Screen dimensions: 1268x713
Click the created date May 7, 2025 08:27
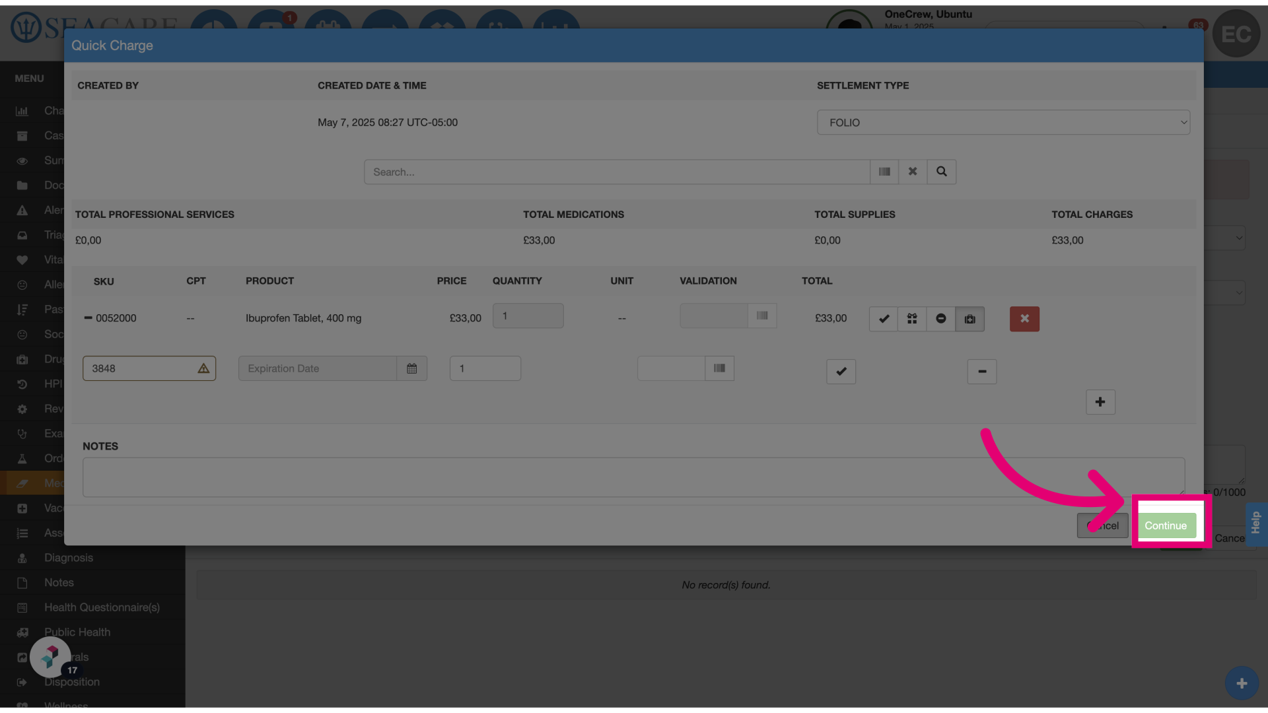(387, 123)
